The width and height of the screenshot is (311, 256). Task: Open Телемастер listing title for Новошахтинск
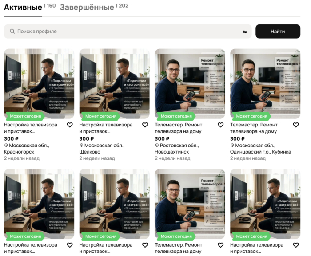click(x=178, y=128)
